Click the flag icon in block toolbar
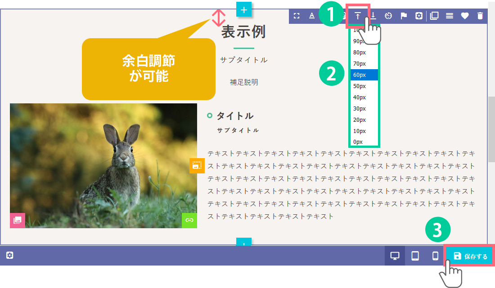 (404, 16)
